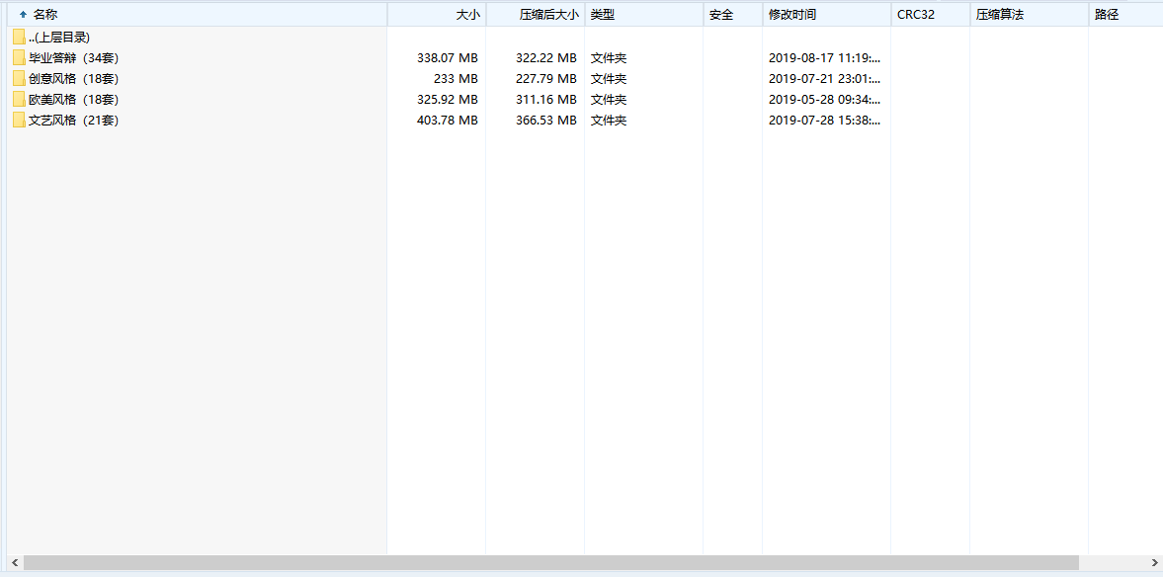Click the 文艺风格 (21套) folder icon

coord(19,121)
